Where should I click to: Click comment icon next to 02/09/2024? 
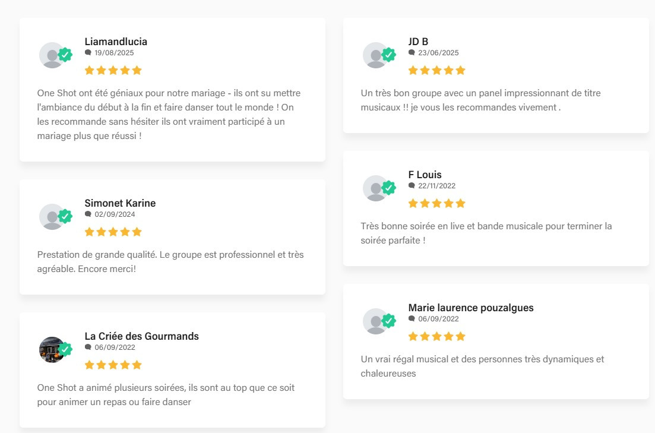tap(88, 214)
